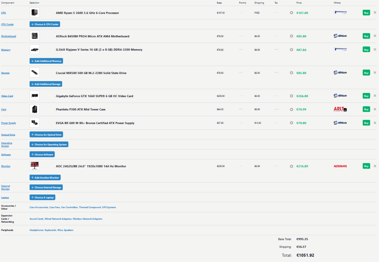Open the Keyboards peripherals link
This screenshot has width=379, height=262.
(50, 230)
